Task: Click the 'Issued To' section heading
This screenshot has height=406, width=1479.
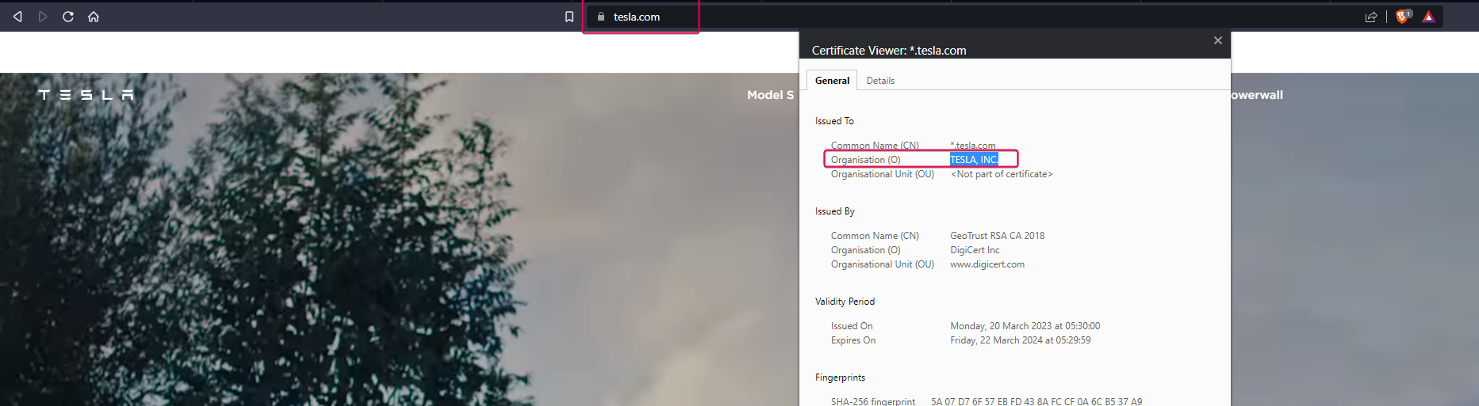Action: pyautogui.click(x=834, y=121)
